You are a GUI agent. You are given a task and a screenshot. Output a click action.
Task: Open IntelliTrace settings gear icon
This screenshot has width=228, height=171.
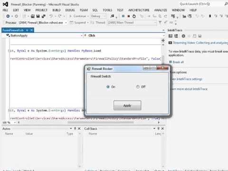point(183,36)
